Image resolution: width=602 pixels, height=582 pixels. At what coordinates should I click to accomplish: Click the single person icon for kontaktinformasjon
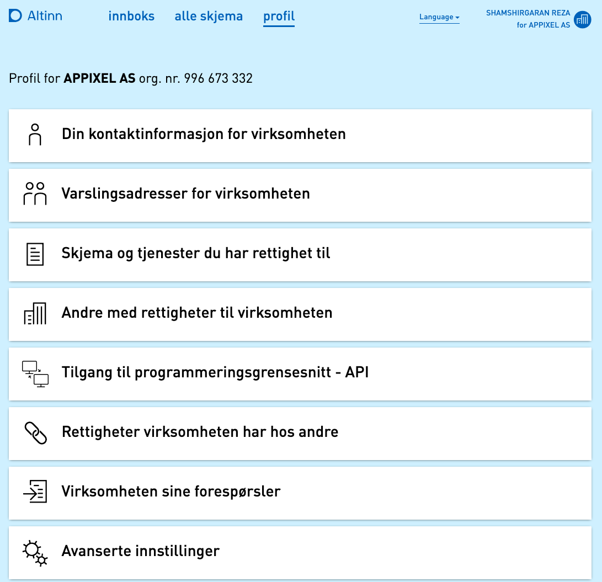35,135
